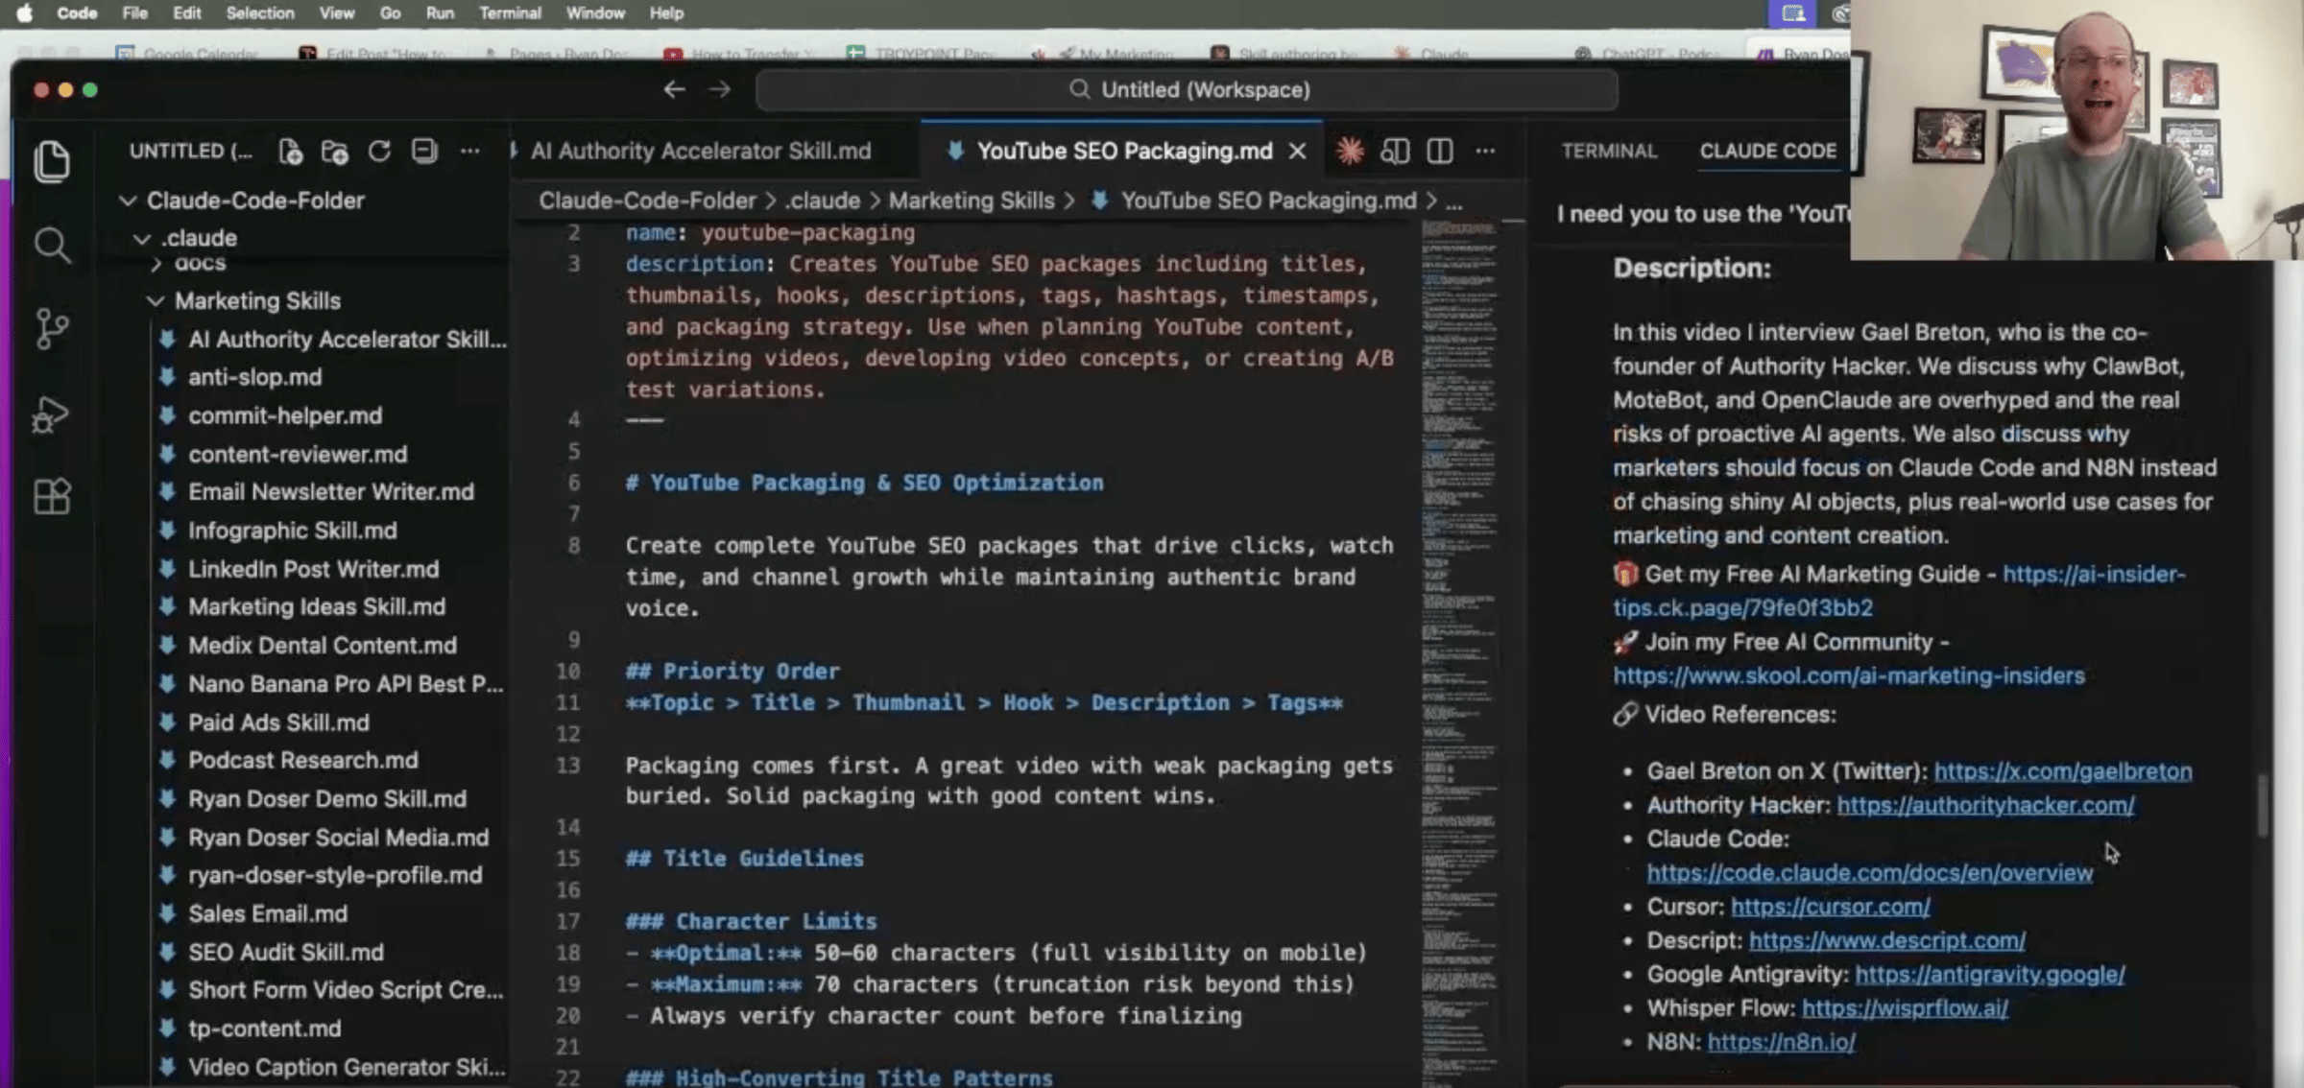
Task: Open the Explorer view icon
Action: pos(52,161)
